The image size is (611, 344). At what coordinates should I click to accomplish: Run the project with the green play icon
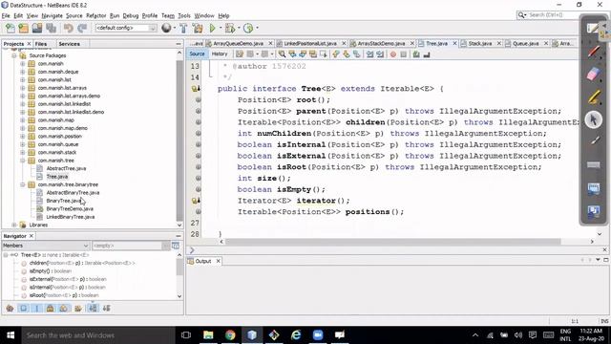[212, 28]
